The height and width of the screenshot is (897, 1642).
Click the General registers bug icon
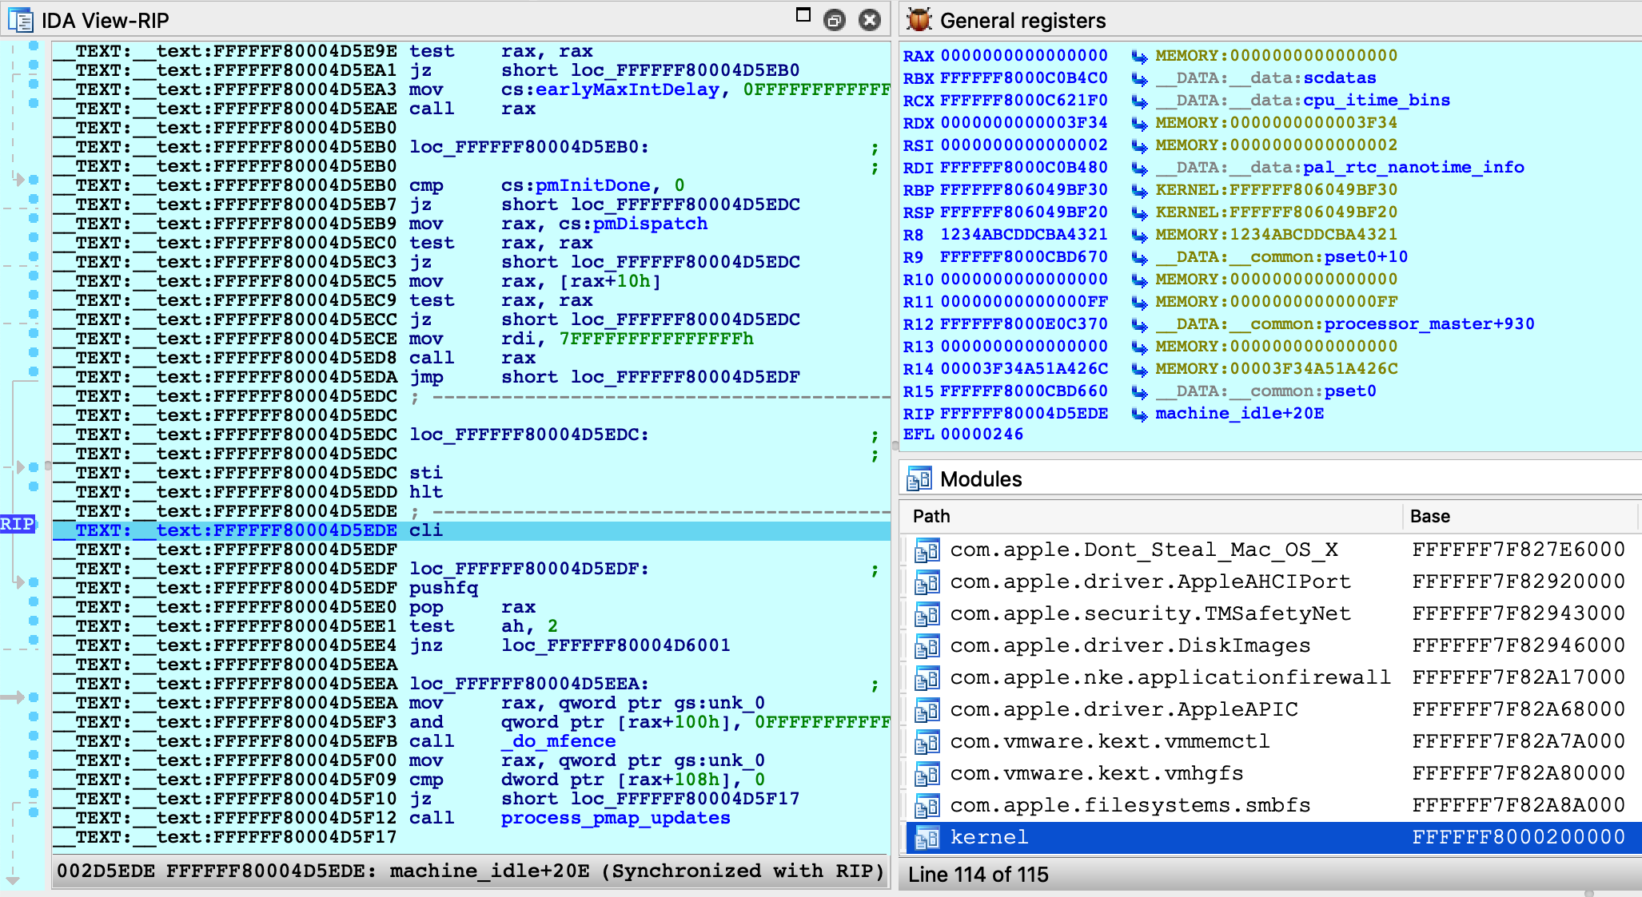(919, 20)
